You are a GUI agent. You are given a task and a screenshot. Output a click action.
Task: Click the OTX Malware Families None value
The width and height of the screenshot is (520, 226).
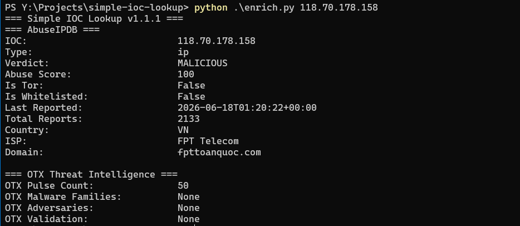click(189, 197)
